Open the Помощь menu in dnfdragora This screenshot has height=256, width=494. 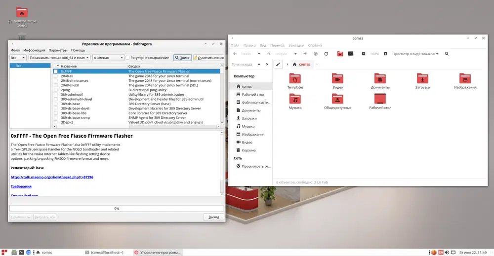coord(78,50)
